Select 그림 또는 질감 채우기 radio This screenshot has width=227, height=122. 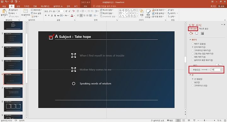coord(193,53)
